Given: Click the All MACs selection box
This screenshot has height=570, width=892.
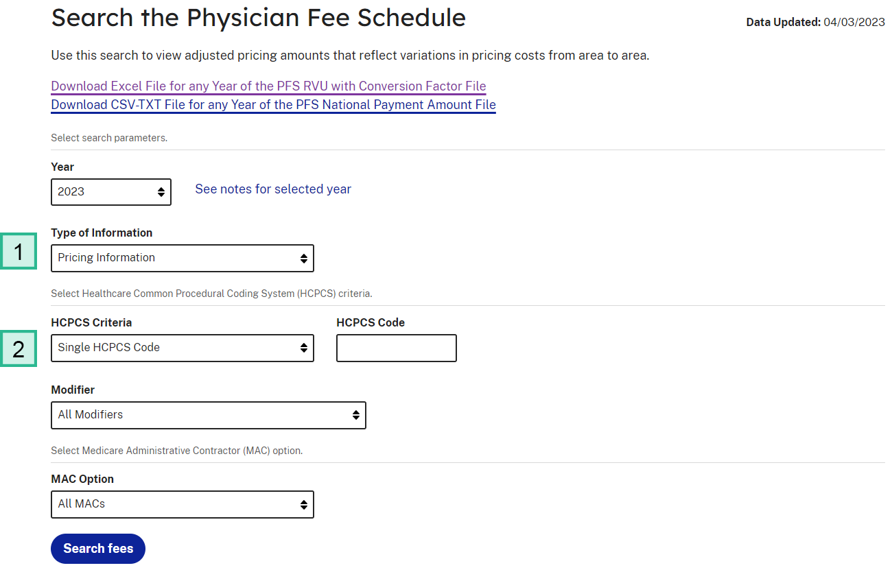Looking at the screenshot, I should tap(182, 504).
